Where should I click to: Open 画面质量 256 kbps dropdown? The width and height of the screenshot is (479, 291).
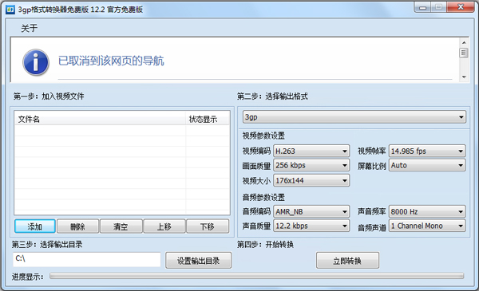(x=311, y=165)
